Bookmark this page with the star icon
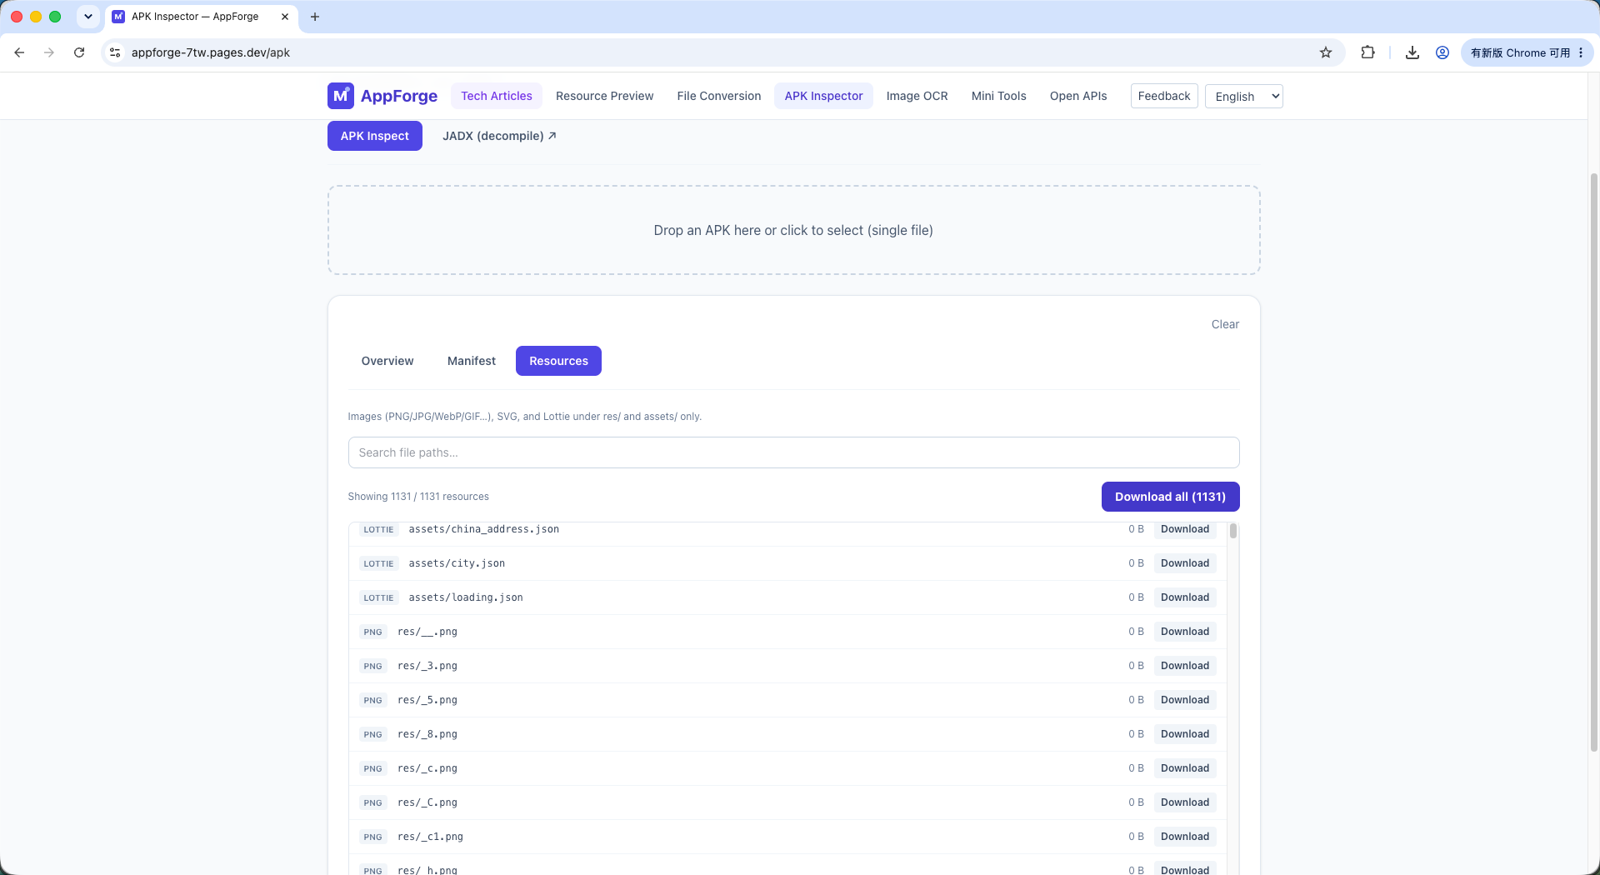This screenshot has height=875, width=1600. point(1326,52)
